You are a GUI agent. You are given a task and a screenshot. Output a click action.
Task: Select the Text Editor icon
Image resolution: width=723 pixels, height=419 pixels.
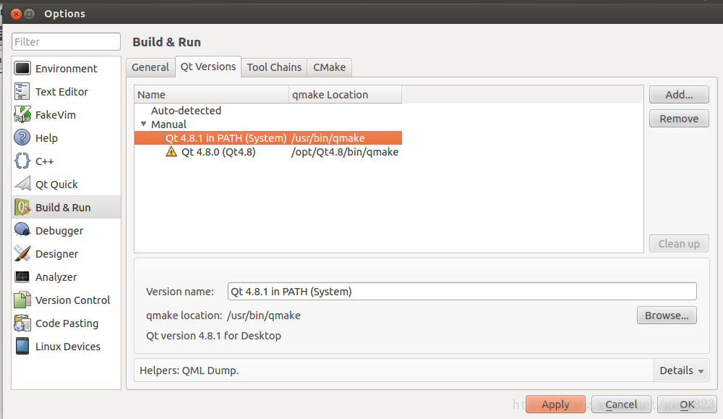pos(22,91)
